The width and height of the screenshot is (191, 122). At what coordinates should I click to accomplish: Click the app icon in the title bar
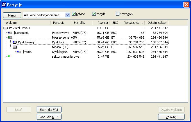click(x=4, y=4)
